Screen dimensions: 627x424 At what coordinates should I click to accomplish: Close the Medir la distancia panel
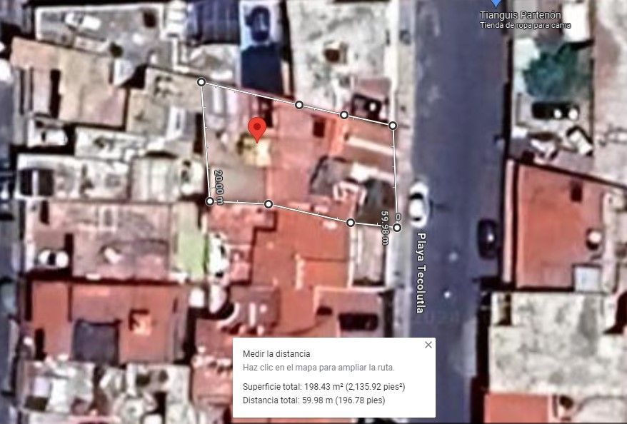428,345
